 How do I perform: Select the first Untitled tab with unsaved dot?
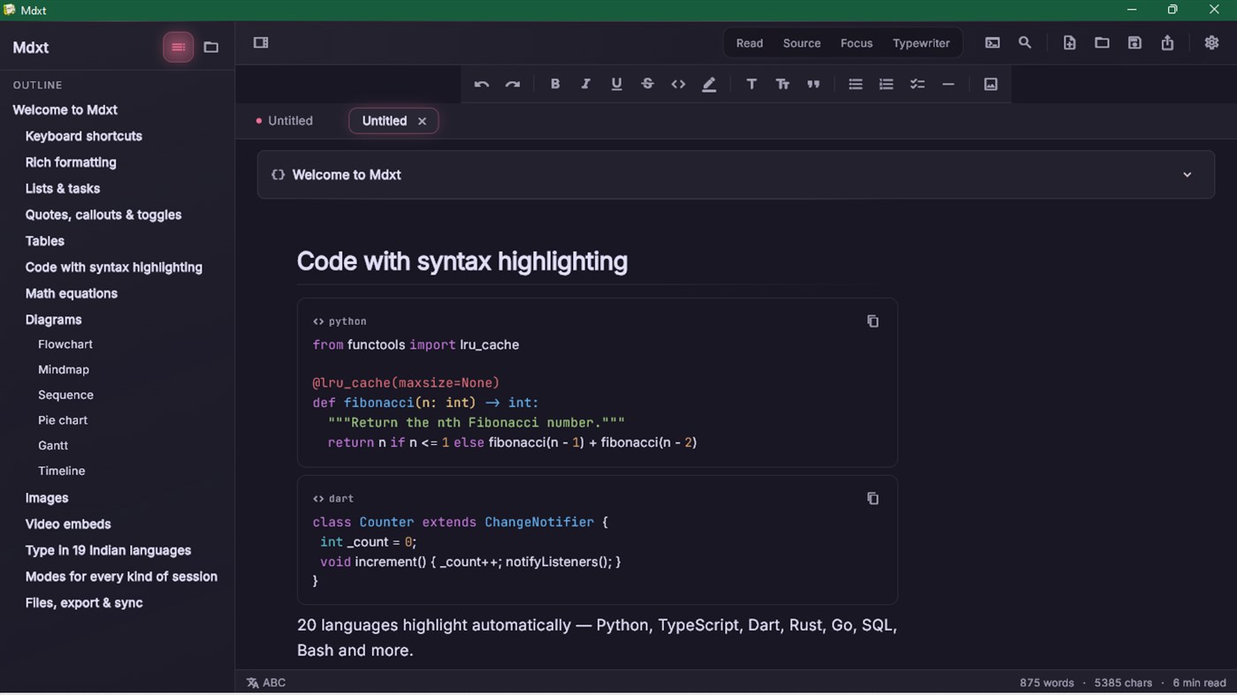click(x=284, y=121)
